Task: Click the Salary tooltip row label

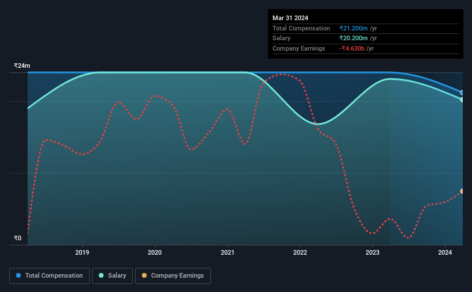Action: point(282,39)
